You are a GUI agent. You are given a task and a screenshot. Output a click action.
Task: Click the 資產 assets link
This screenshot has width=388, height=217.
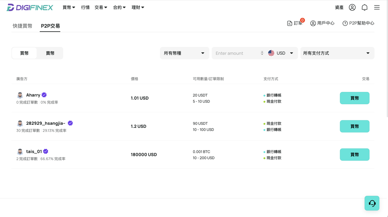pyautogui.click(x=339, y=7)
